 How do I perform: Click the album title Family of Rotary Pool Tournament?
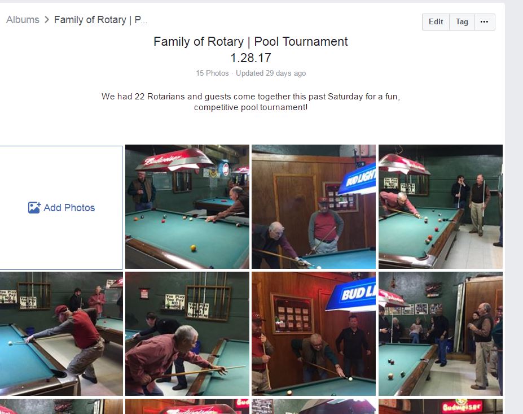coord(250,49)
